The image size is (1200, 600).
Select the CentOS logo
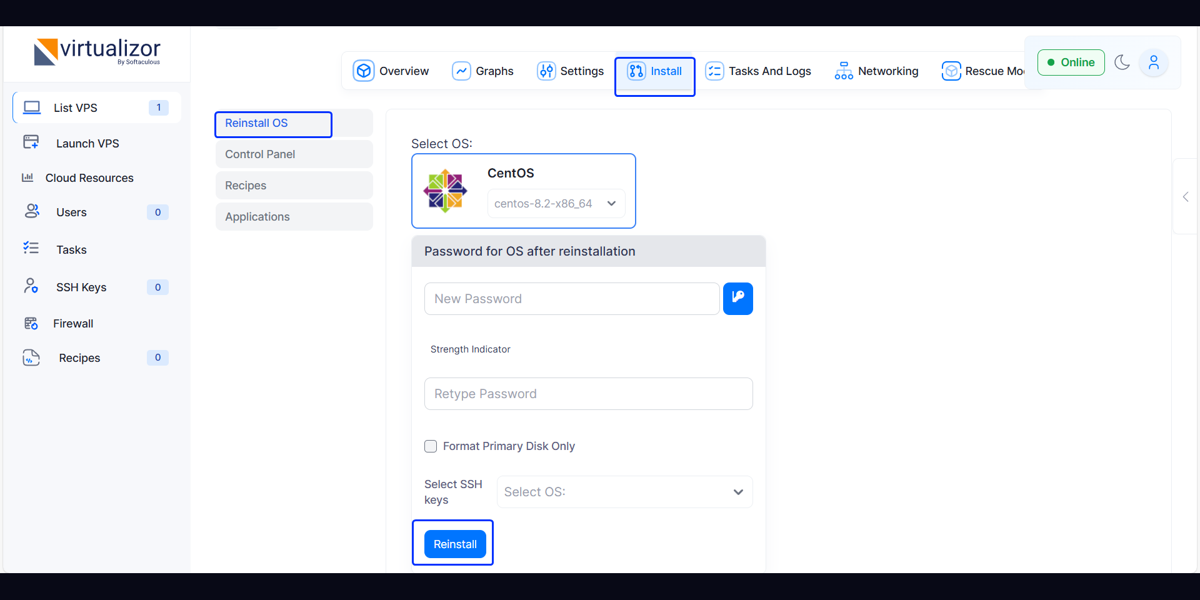[445, 191]
